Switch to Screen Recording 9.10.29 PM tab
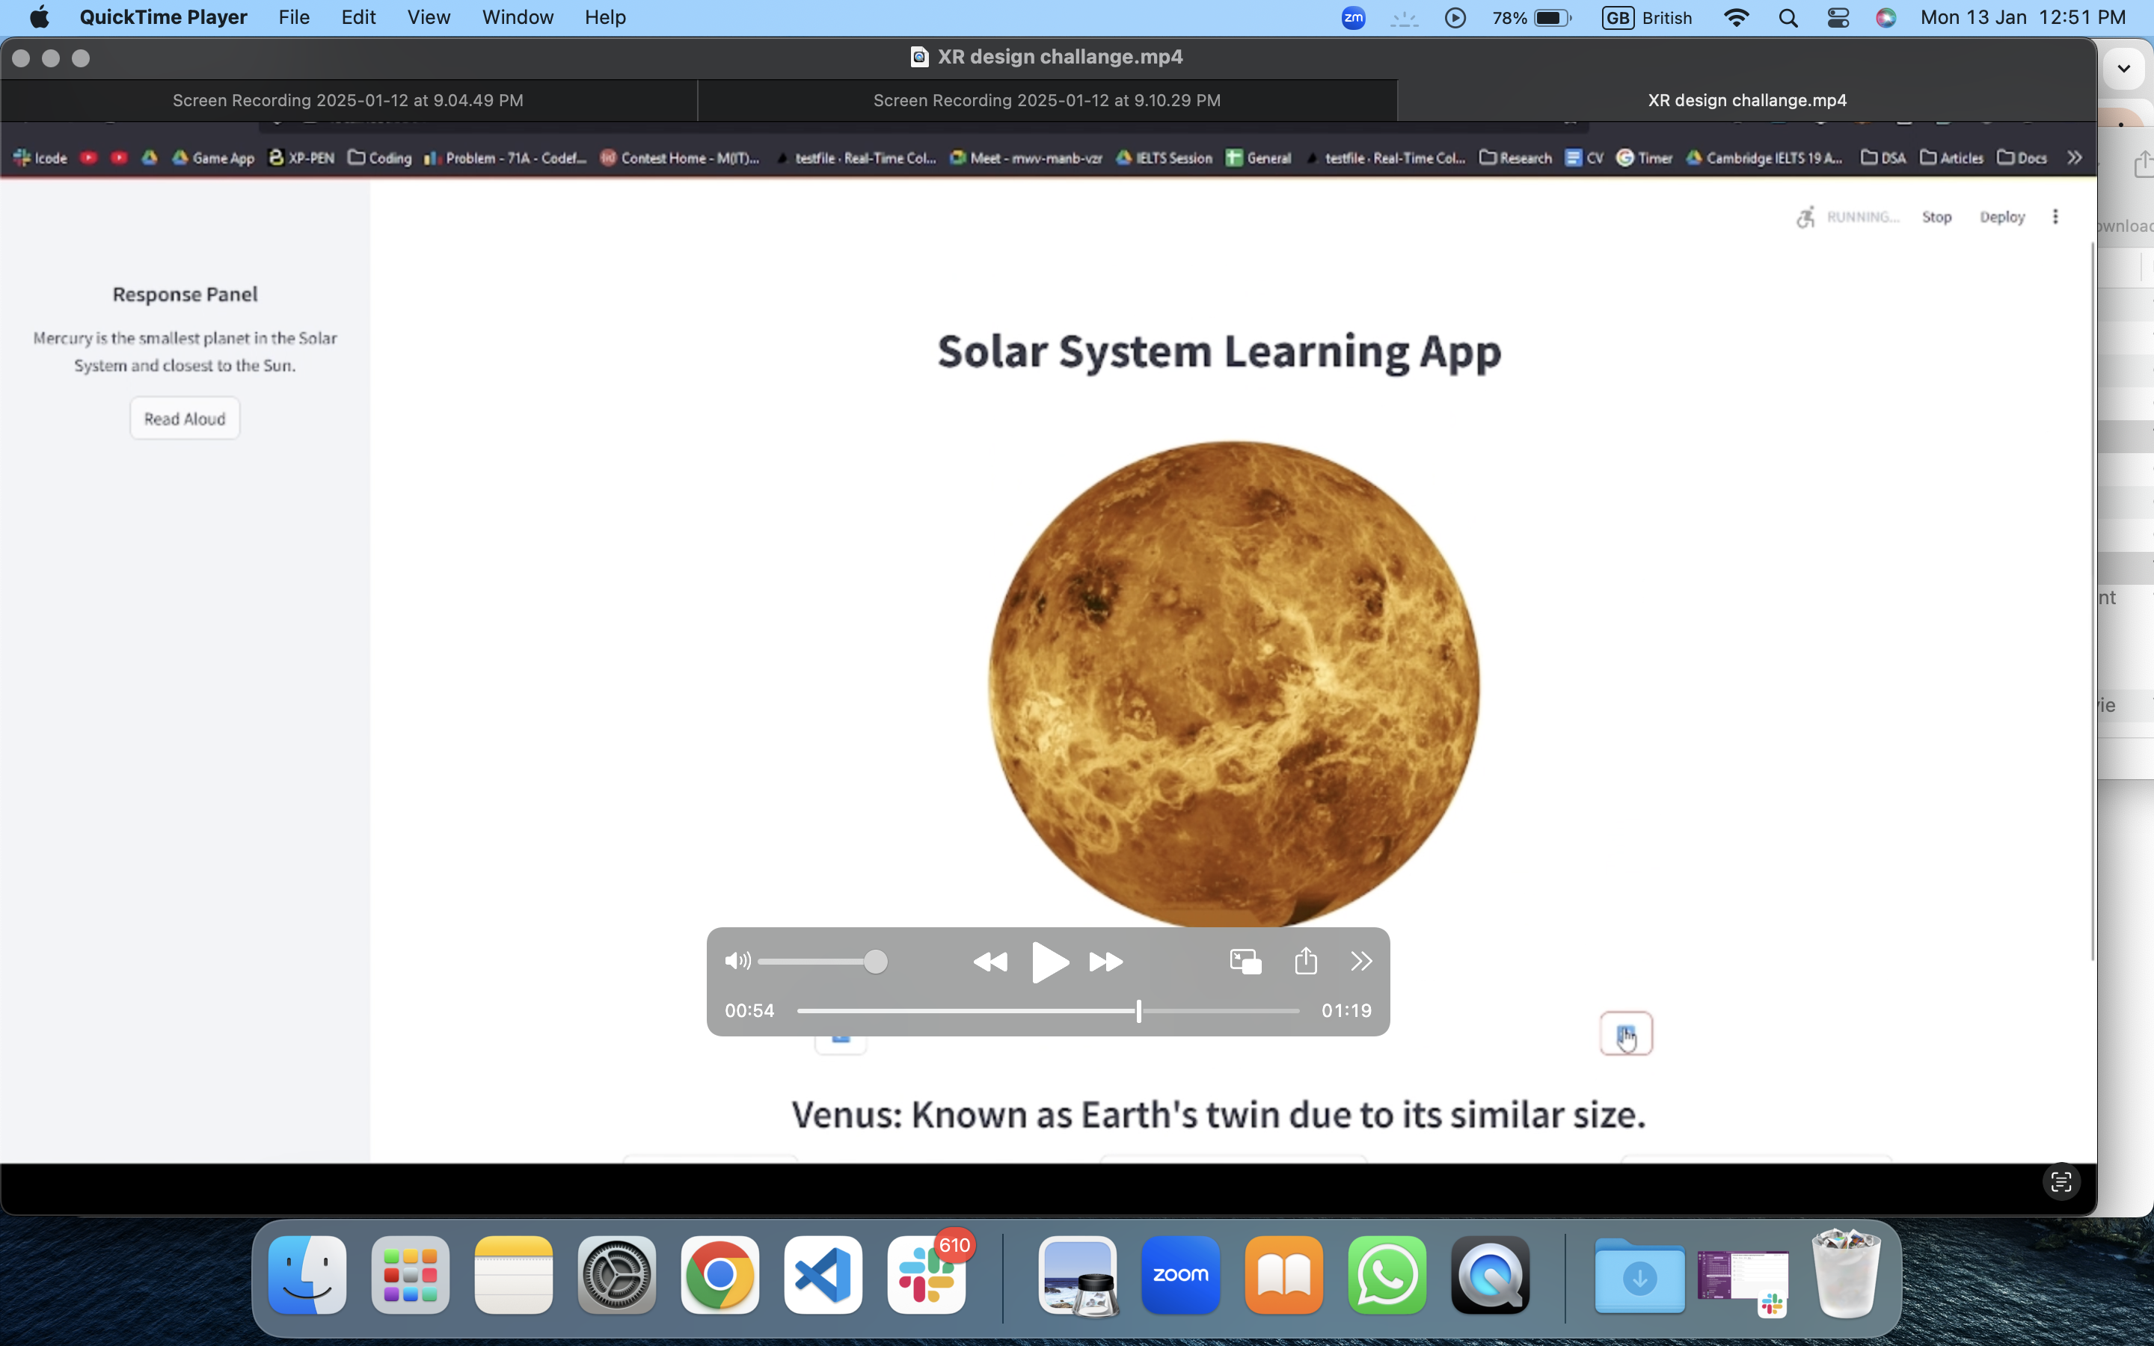 coord(1047,101)
